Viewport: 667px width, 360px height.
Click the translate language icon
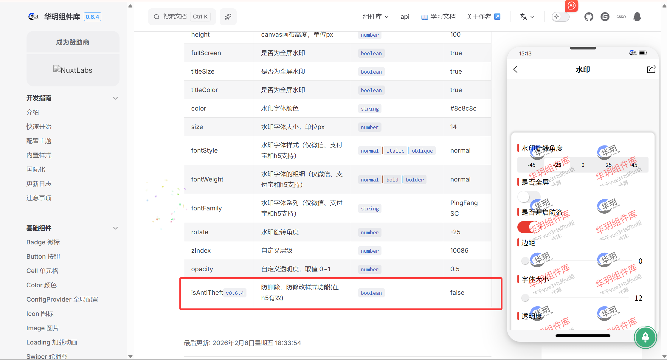[523, 17]
